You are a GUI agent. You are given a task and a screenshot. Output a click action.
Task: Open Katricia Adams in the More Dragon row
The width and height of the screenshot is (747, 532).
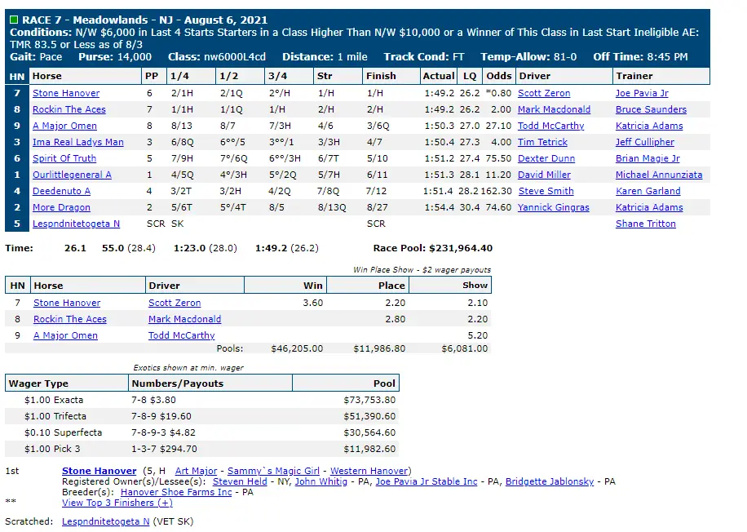click(649, 207)
